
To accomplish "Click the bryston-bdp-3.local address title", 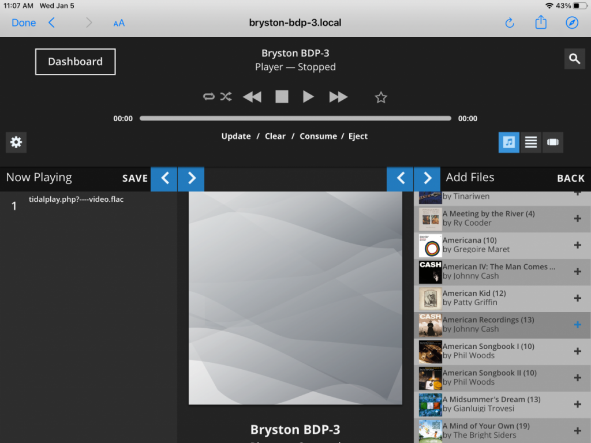I will click(x=295, y=22).
